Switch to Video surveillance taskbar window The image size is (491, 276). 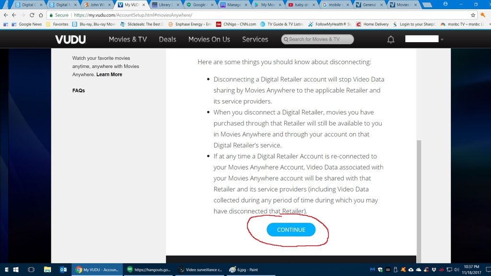(199, 269)
